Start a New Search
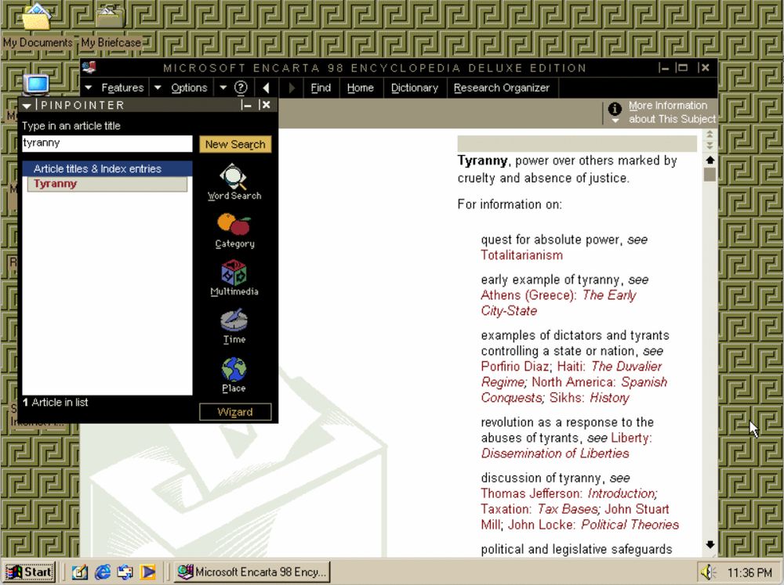The width and height of the screenshot is (784, 585). (234, 144)
